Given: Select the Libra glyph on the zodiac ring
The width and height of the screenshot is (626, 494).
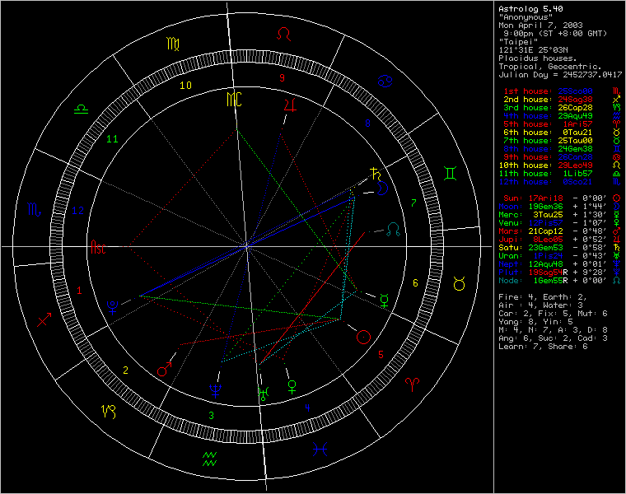Looking at the screenshot, I should click(81, 109).
